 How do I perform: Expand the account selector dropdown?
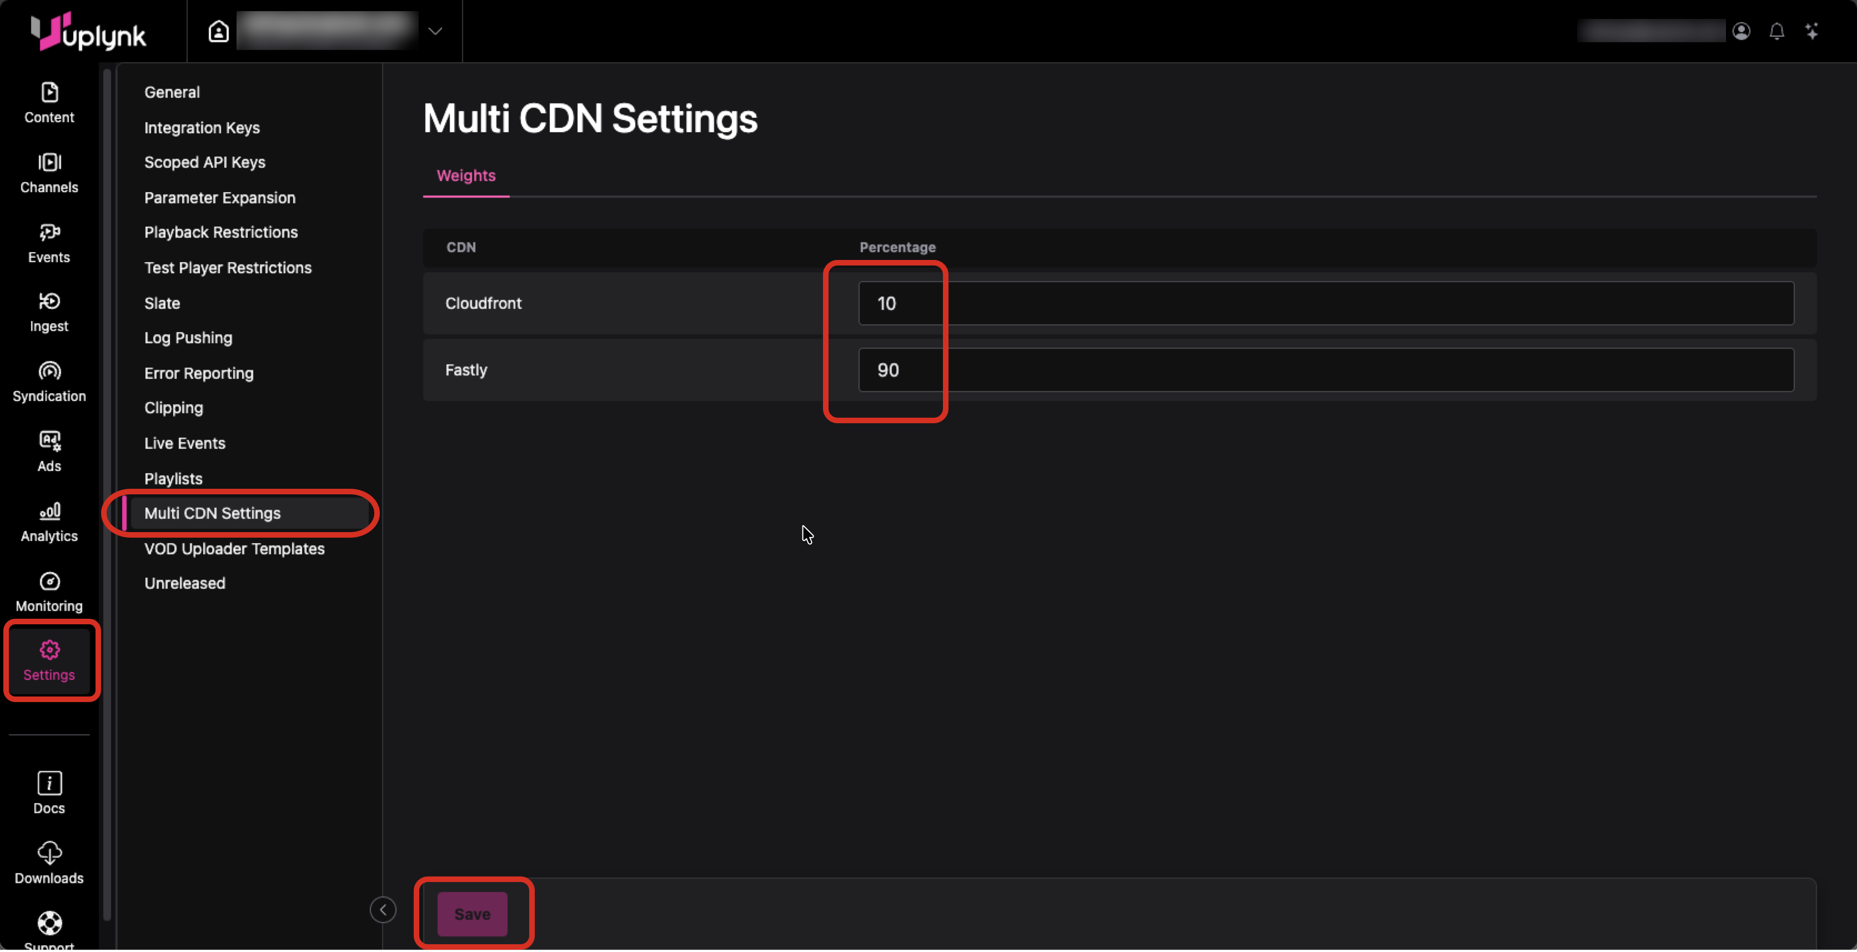tap(435, 31)
